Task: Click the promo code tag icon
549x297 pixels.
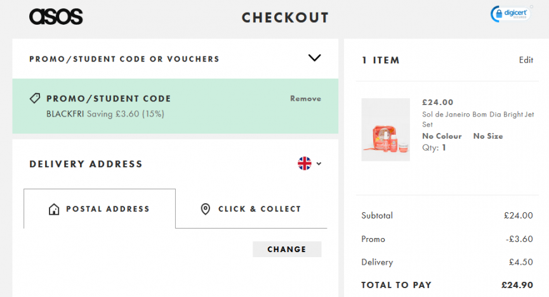Action: [x=35, y=98]
